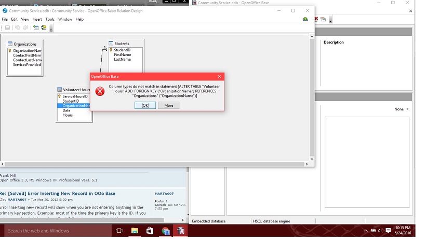The height and width of the screenshot is (239, 426).
Task: Expand the Relation Design toolbar options arrow
Action: point(51,28)
